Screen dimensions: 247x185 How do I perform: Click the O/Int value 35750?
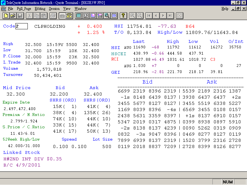click(235, 47)
